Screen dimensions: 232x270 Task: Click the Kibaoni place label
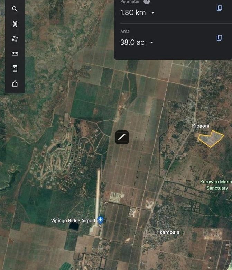[201, 126]
